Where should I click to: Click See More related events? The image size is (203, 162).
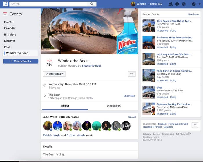point(193,14)
